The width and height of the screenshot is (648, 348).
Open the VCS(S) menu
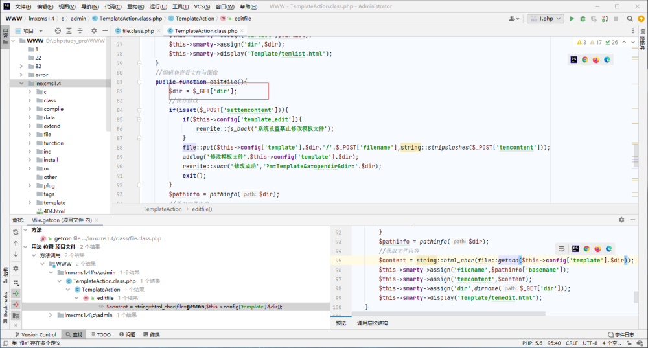(x=202, y=6)
